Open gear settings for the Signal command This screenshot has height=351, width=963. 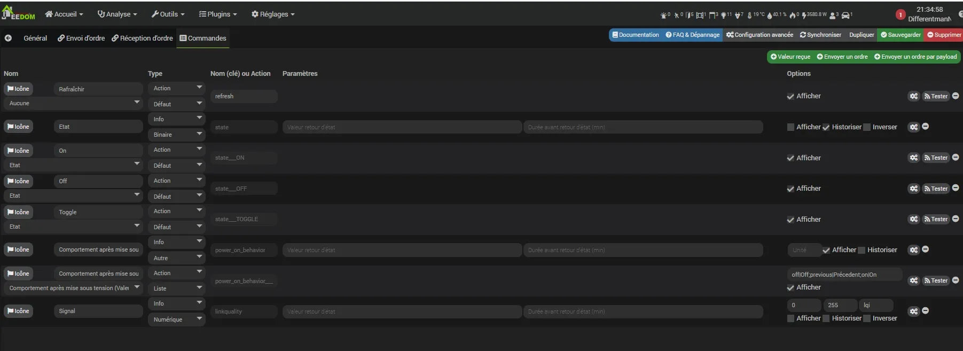coord(913,311)
